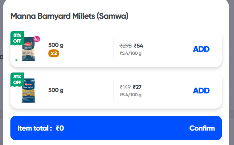
Task: Click the ₹54 discounted price
Action: [x=139, y=46]
